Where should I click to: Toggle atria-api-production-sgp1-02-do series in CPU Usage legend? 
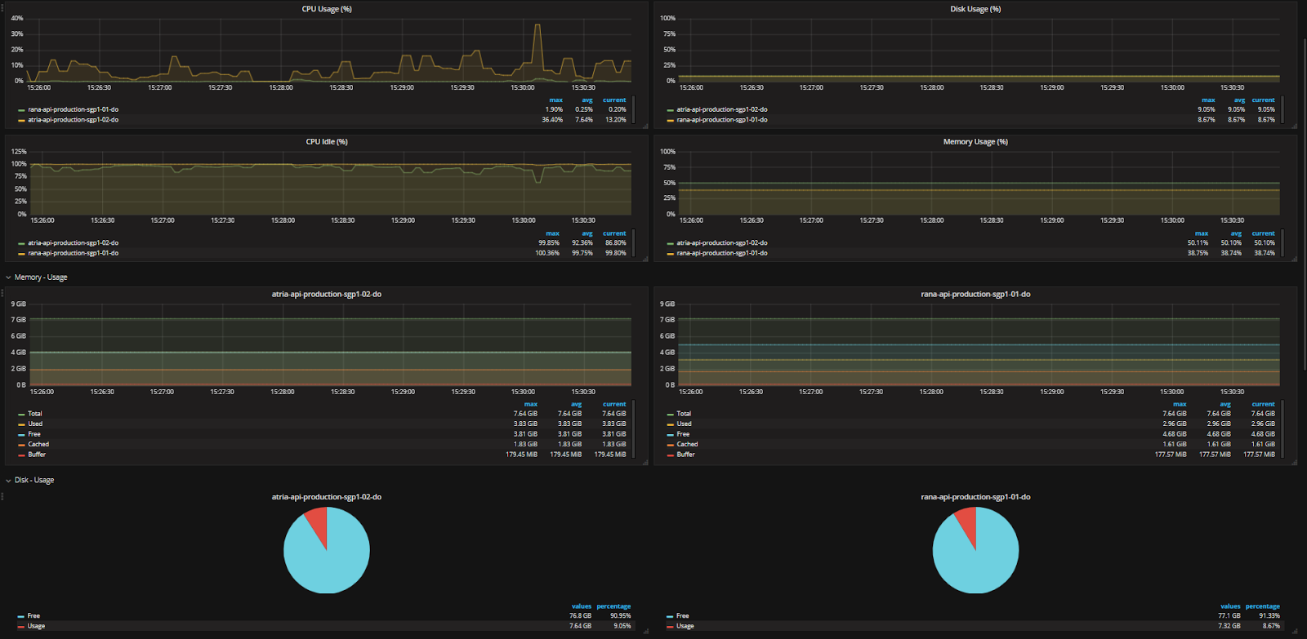pyautogui.click(x=74, y=120)
